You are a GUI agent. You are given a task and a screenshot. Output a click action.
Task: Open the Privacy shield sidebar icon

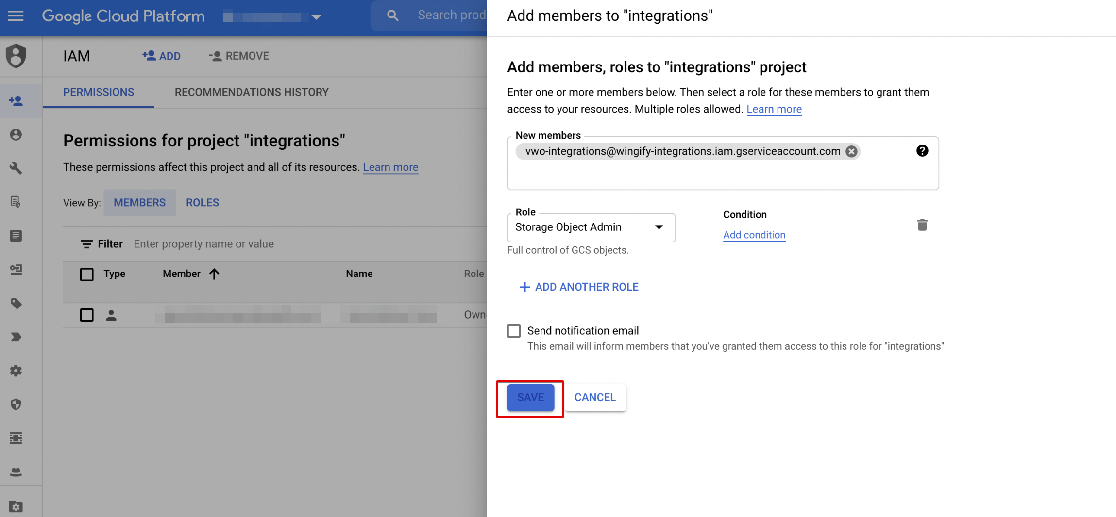click(x=16, y=404)
